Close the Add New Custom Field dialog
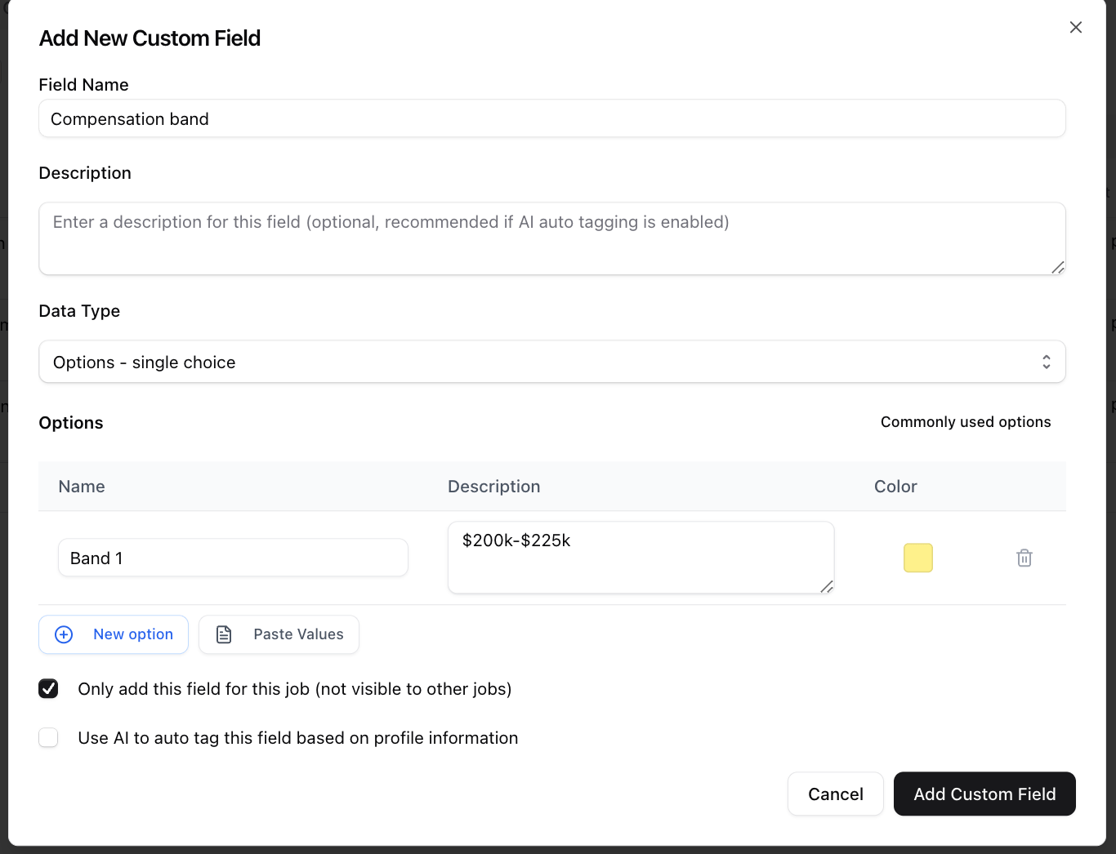 pos(1076,27)
